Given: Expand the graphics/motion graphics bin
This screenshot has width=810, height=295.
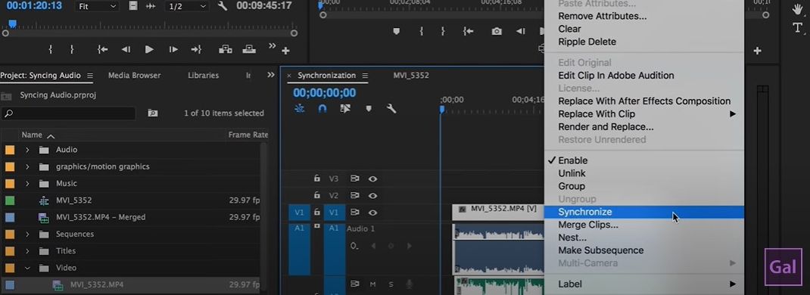Looking at the screenshot, I should click(x=26, y=167).
